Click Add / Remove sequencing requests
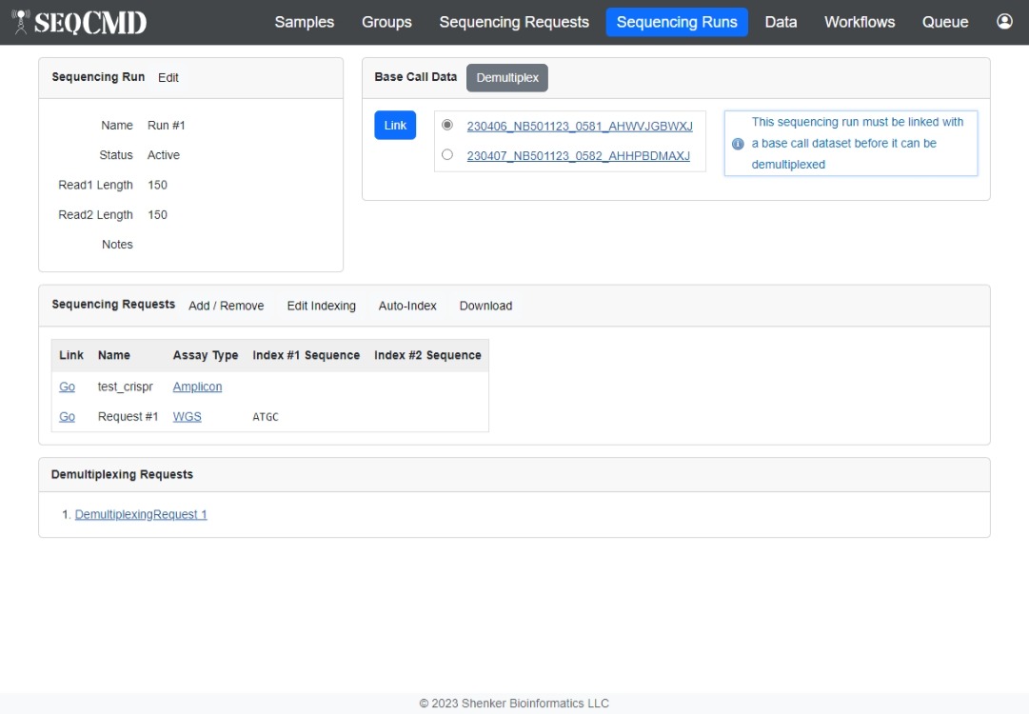The image size is (1029, 714). coord(226,306)
